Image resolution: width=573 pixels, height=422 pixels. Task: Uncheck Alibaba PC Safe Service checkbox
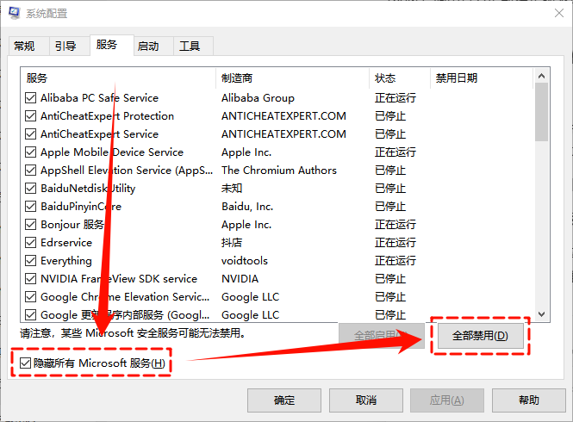point(31,98)
